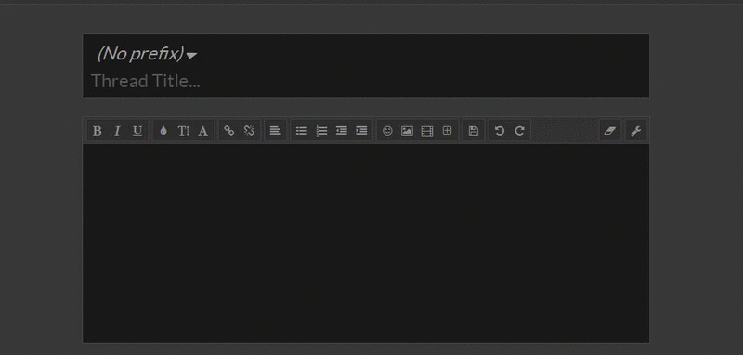Open the font family tool

[x=202, y=131]
